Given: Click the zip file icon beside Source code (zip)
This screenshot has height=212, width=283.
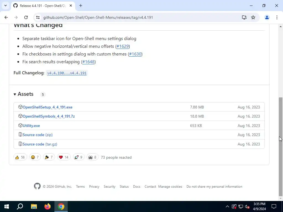Looking at the screenshot, I should pyautogui.click(x=20, y=135).
